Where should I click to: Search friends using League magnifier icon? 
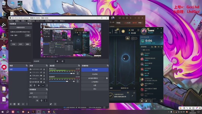[162, 47]
